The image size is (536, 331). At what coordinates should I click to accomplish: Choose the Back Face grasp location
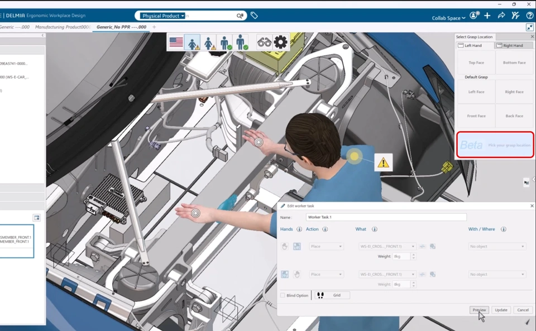[x=514, y=116]
